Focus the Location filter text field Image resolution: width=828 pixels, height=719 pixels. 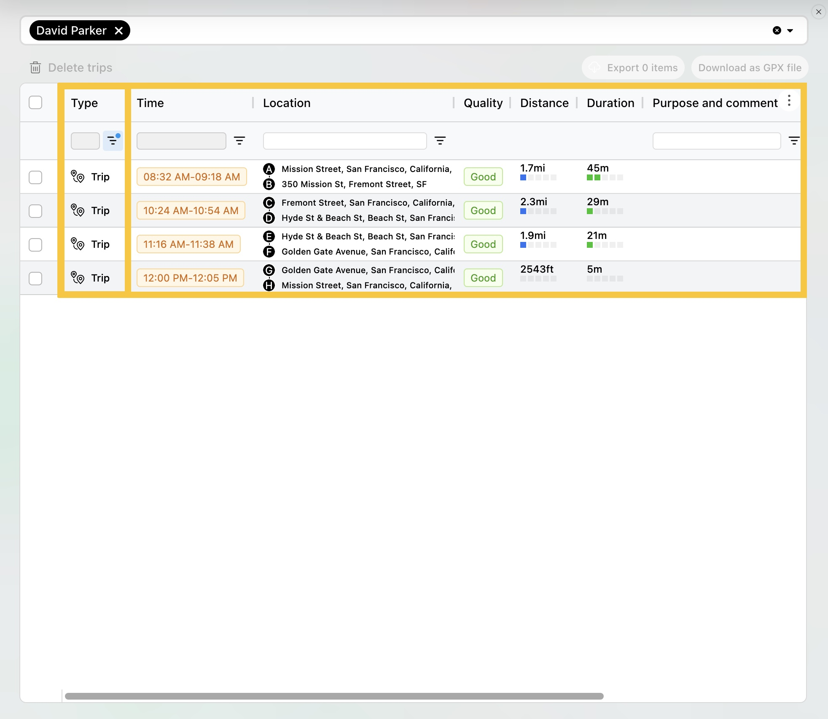tap(345, 141)
